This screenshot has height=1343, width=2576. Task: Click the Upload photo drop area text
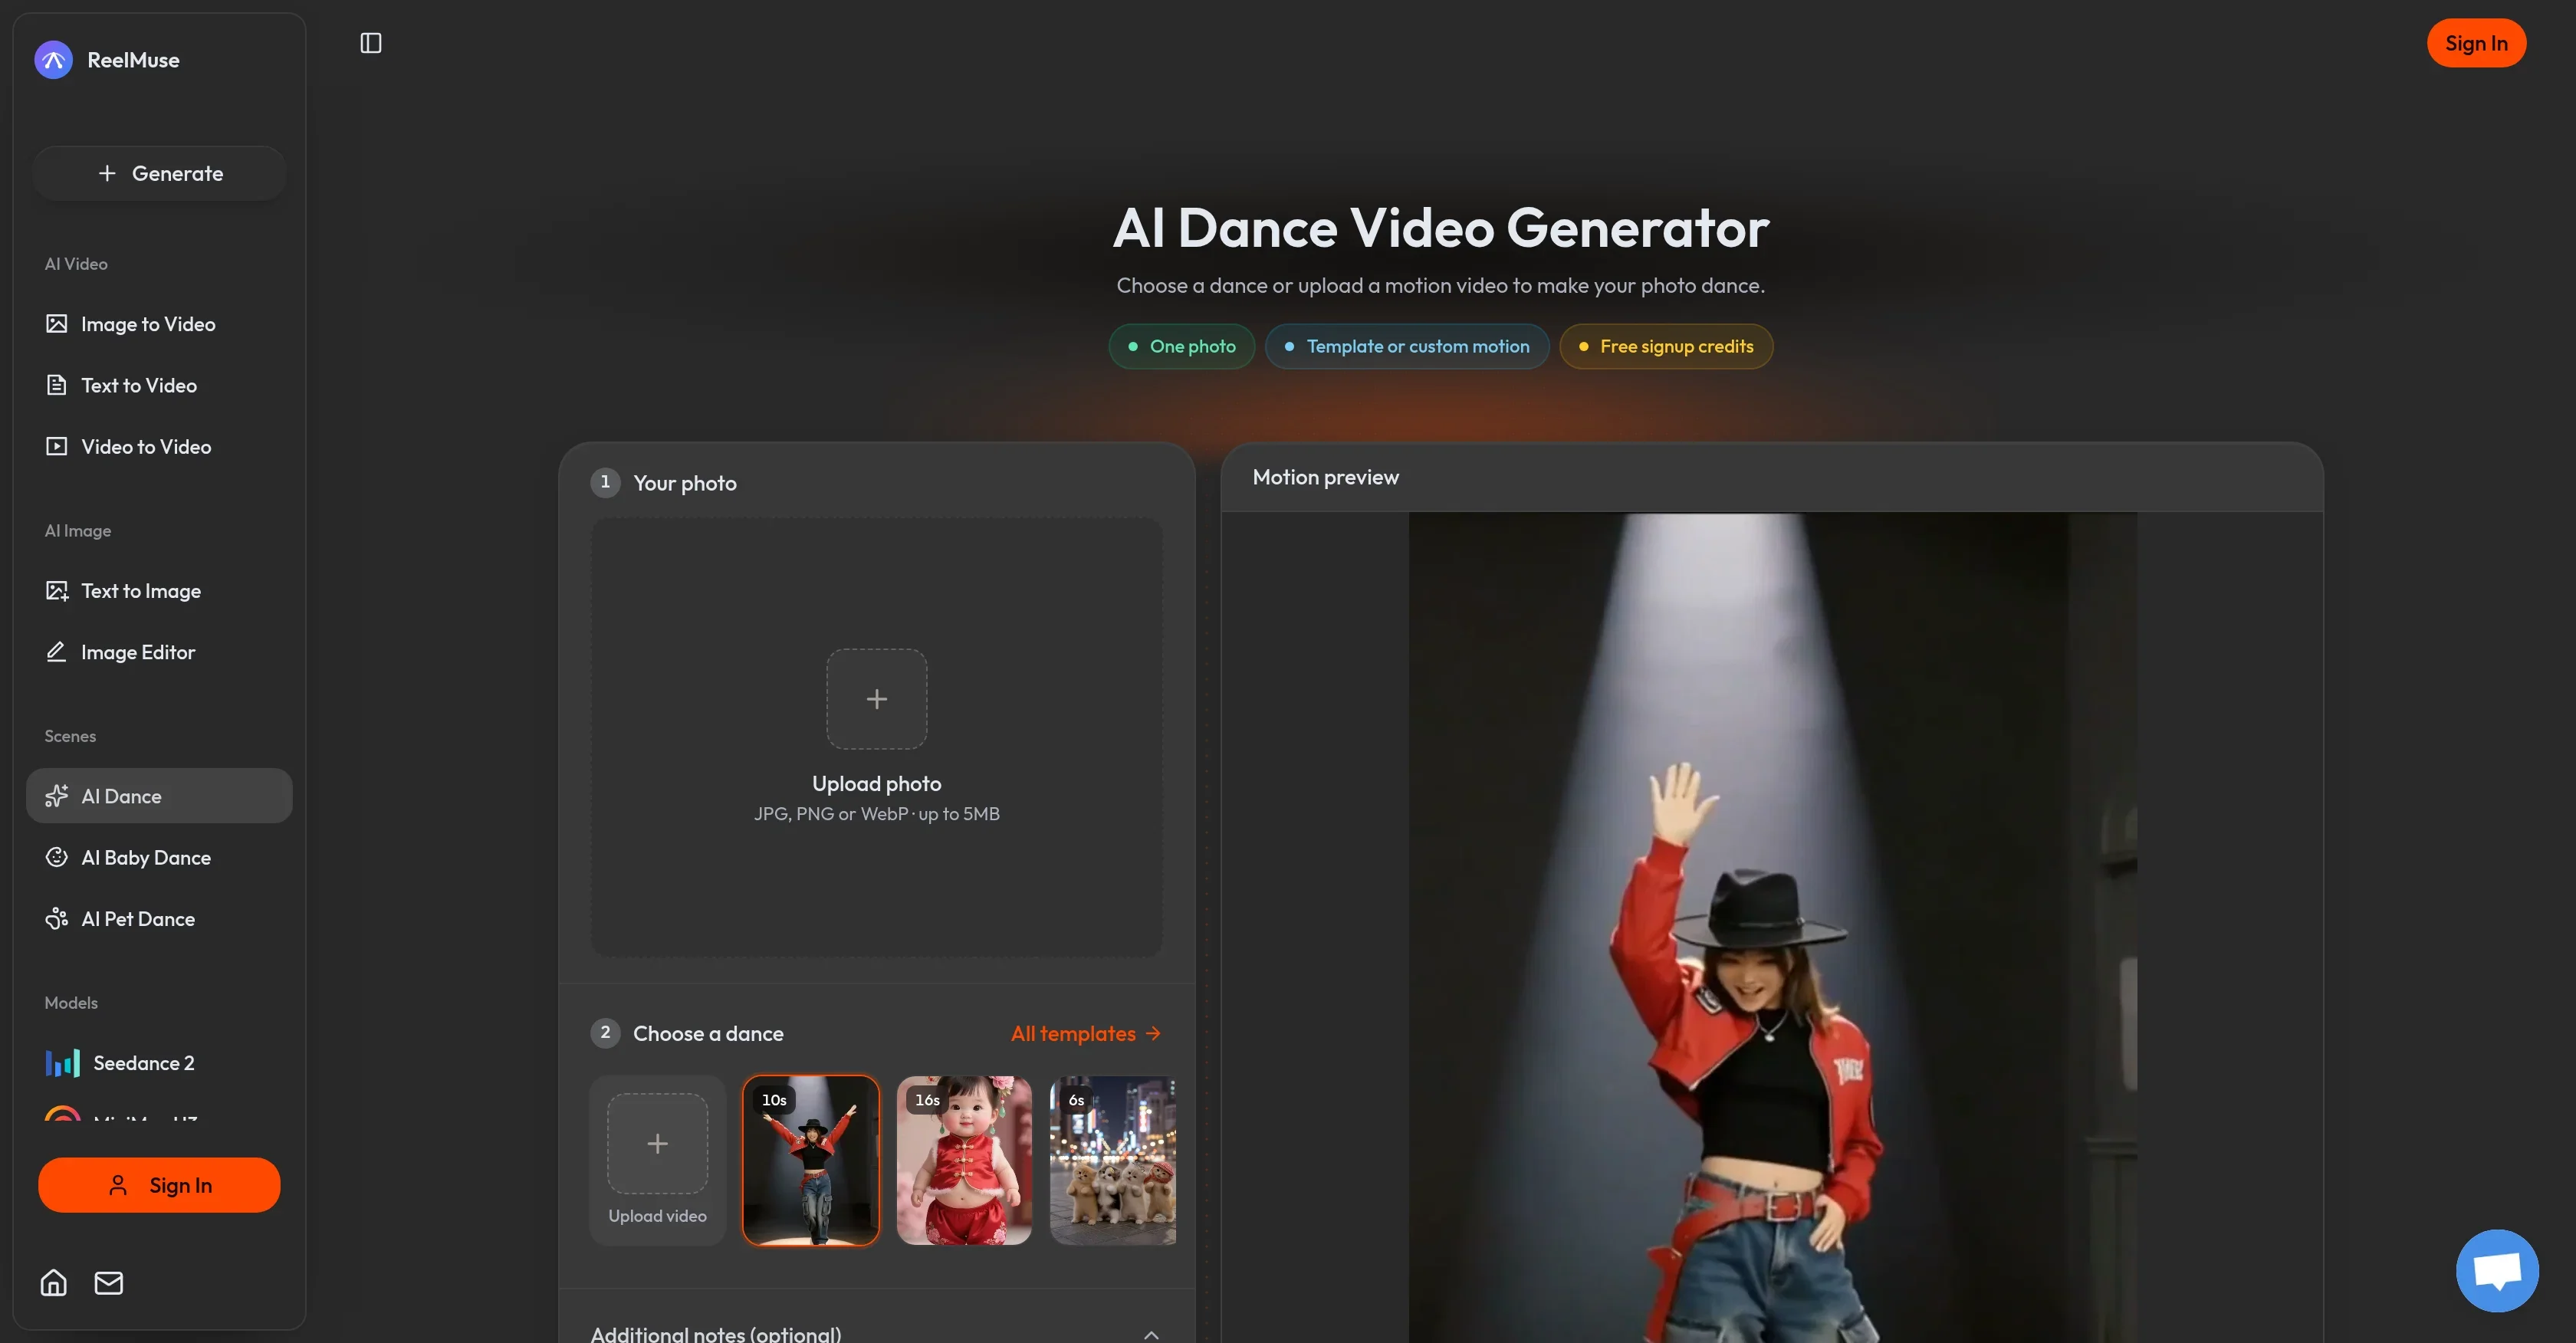pos(877,784)
